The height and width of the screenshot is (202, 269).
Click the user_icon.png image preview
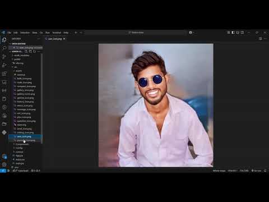(x=156, y=105)
